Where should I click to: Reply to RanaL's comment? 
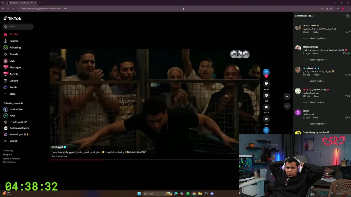316,75
